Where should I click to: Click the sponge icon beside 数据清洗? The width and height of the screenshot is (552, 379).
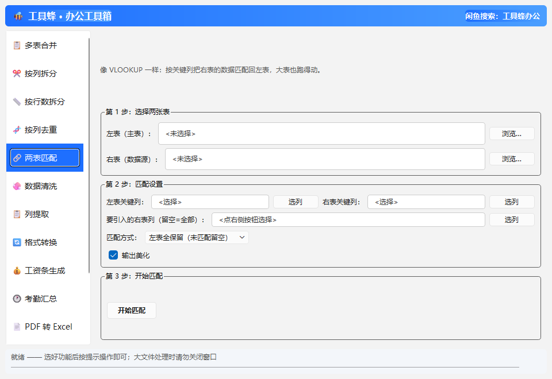click(17, 186)
